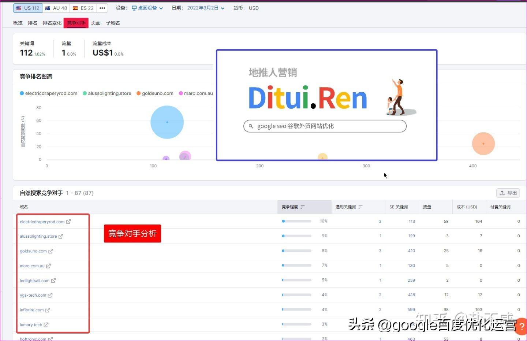Switch to the 排名 tab
The height and width of the screenshot is (341, 527).
coord(33,23)
